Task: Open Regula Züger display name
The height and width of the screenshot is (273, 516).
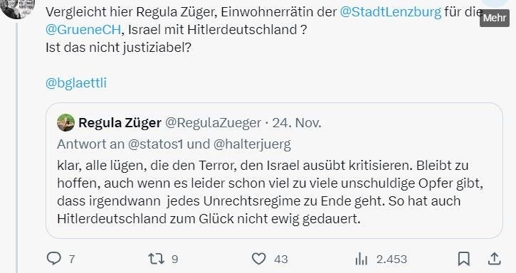Action: click(x=120, y=123)
